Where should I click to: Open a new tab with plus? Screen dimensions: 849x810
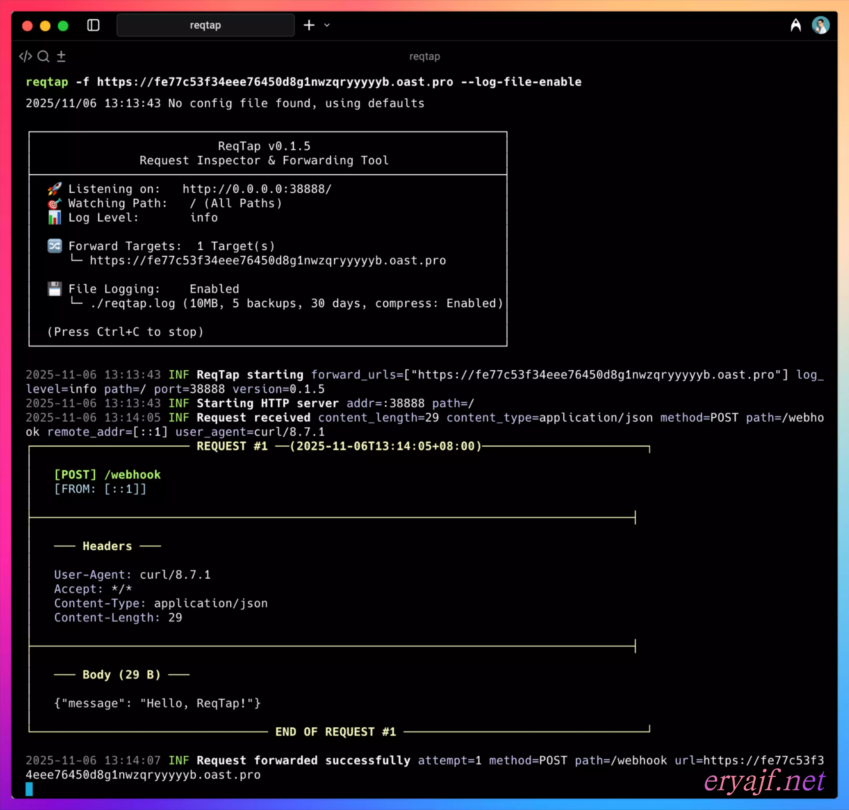[x=309, y=25]
